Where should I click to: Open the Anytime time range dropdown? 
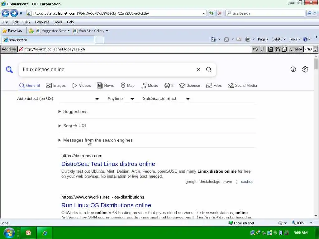121,99
